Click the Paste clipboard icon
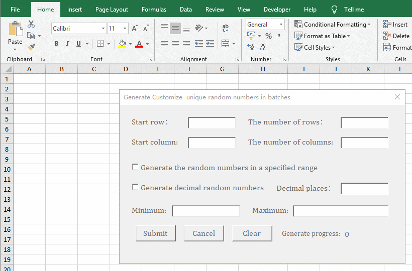 pos(16,29)
